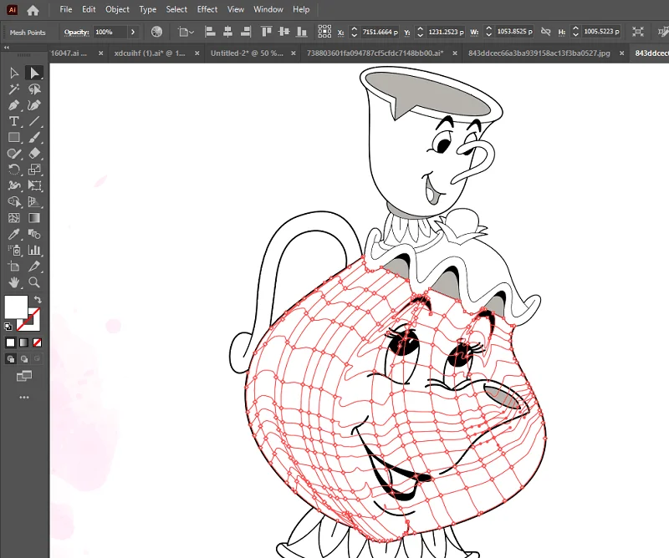Enable Draw Inside mode
Screen dimensions: 669x558
pyautogui.click(x=37, y=359)
